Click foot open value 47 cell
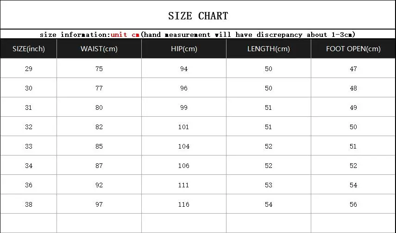 [x=353, y=68]
